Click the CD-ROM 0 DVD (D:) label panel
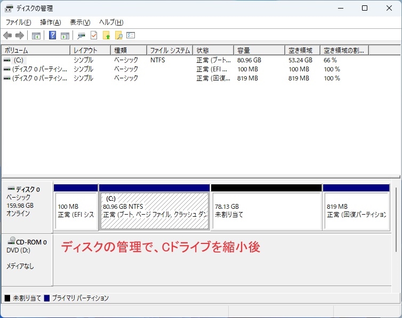 tap(27, 260)
